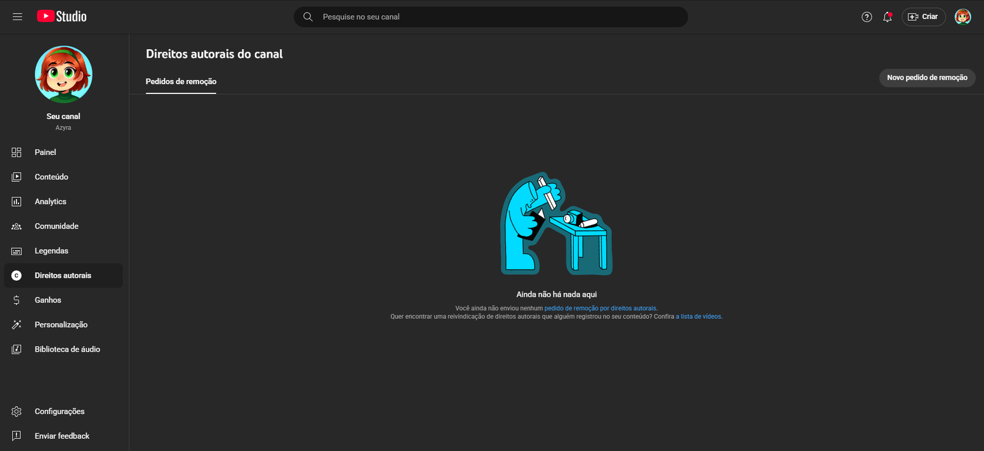This screenshot has height=451, width=984.
Task: Click the search magnifier icon
Action: click(308, 17)
